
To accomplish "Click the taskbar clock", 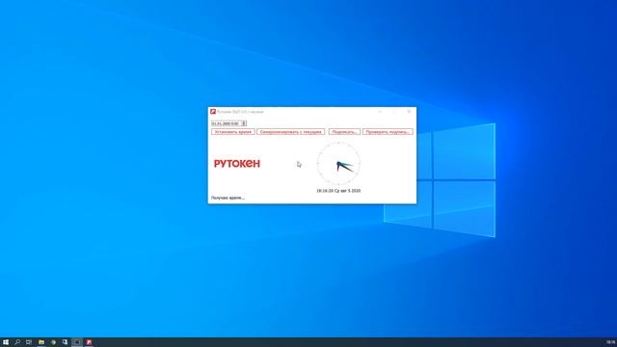I will tap(610, 342).
